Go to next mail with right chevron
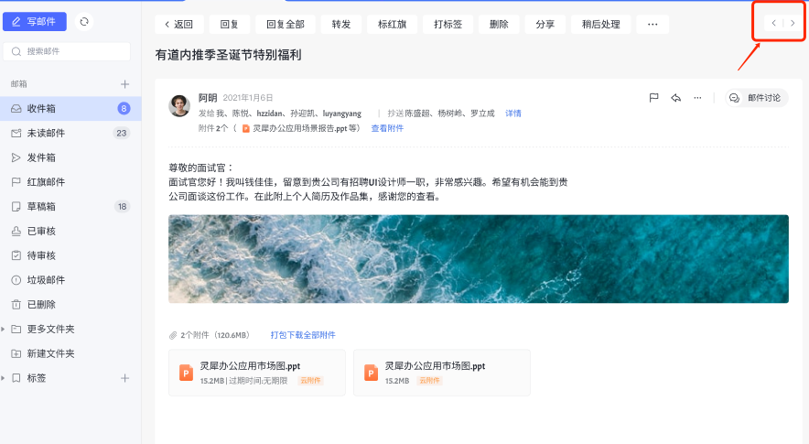The image size is (809, 444). tap(793, 23)
